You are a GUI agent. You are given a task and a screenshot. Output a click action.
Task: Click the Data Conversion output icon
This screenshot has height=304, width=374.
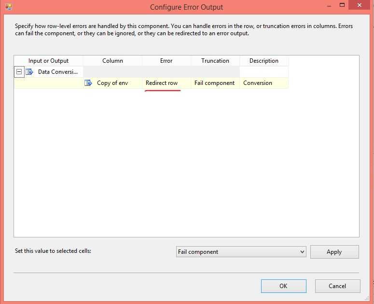[29, 72]
